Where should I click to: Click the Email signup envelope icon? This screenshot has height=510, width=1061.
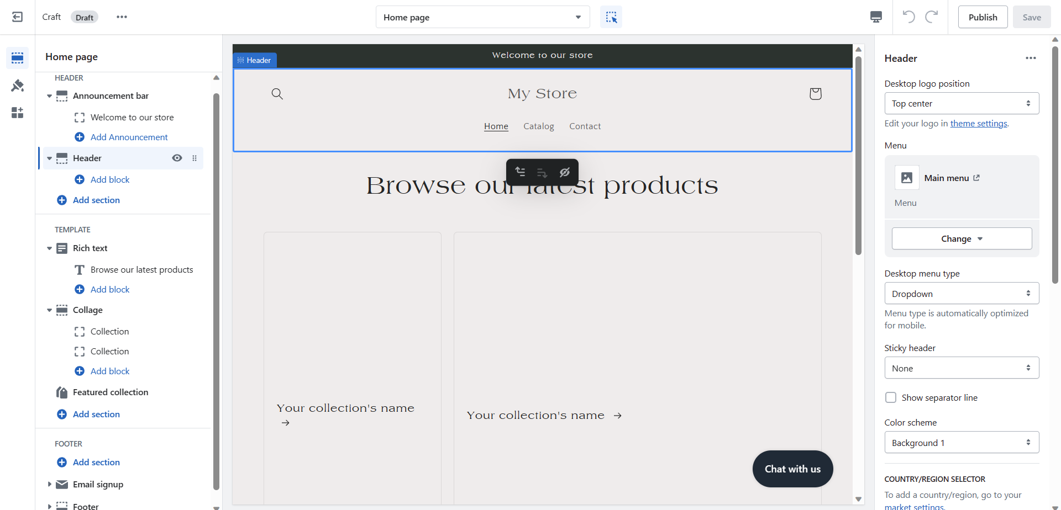tap(62, 485)
